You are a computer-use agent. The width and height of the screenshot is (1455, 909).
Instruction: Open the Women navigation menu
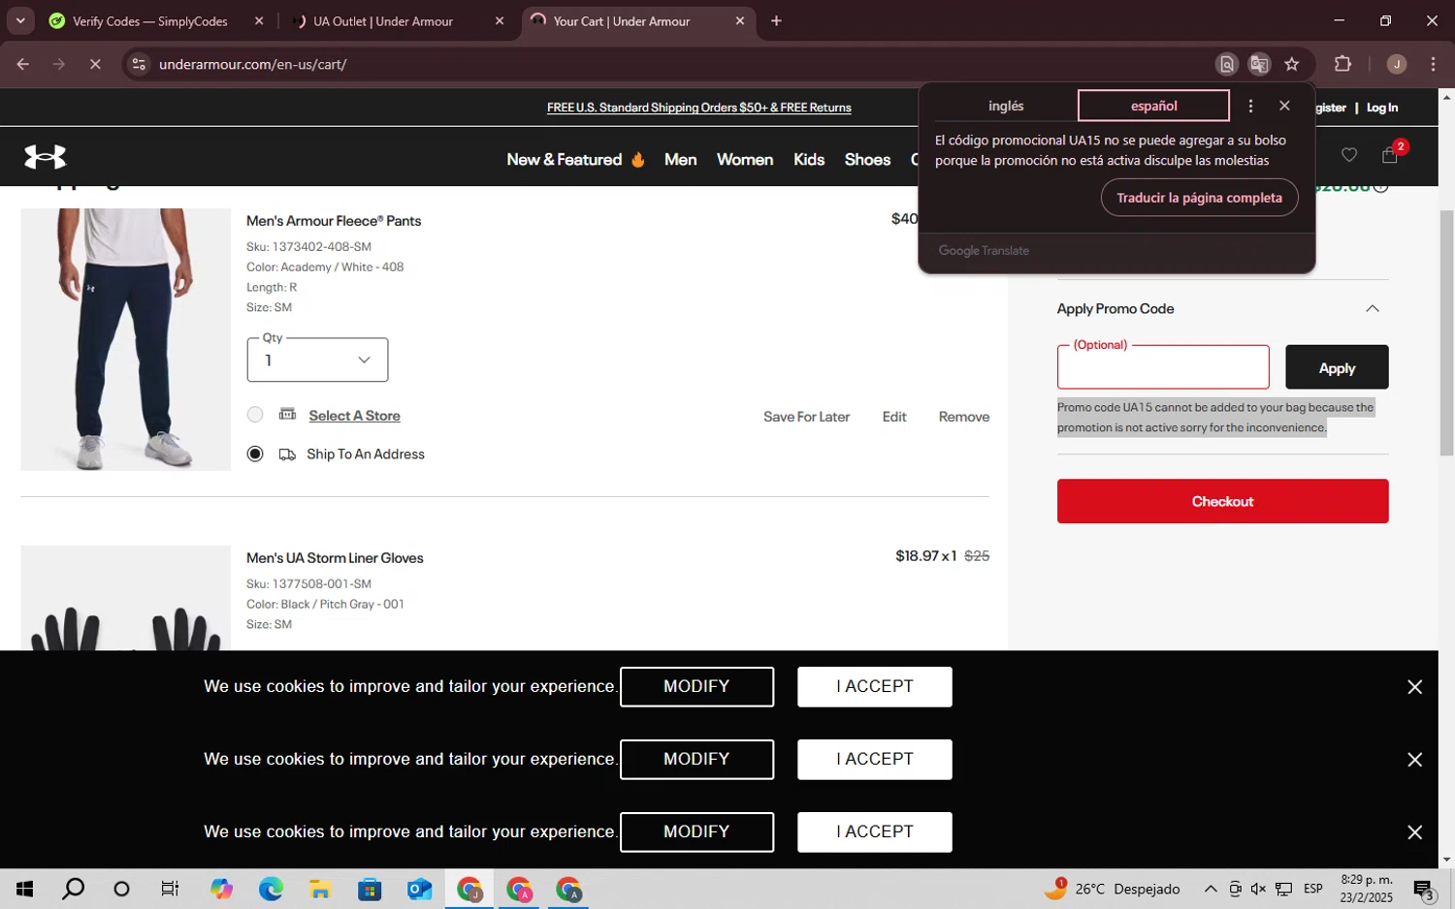(745, 159)
